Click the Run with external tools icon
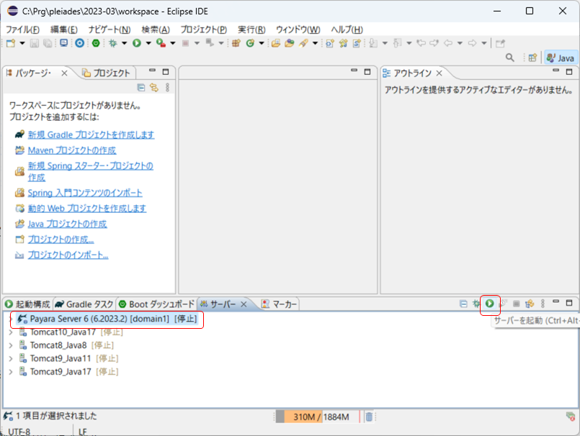Image resolution: width=580 pixels, height=436 pixels. [161, 43]
